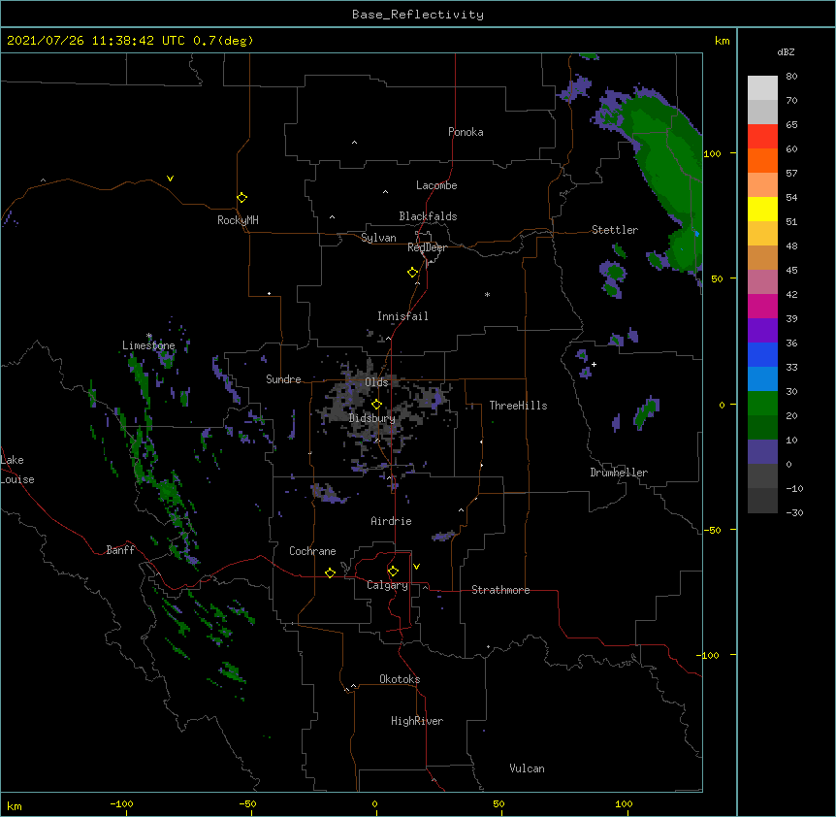This screenshot has width=836, height=817.
Task: Click the orange 60 dBZ legend swatch
Action: tap(762, 160)
